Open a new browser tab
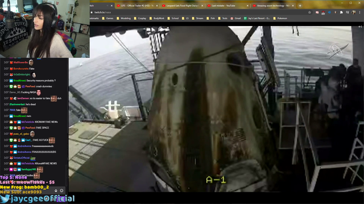This screenshot has width=364, height=204. coord(300,6)
